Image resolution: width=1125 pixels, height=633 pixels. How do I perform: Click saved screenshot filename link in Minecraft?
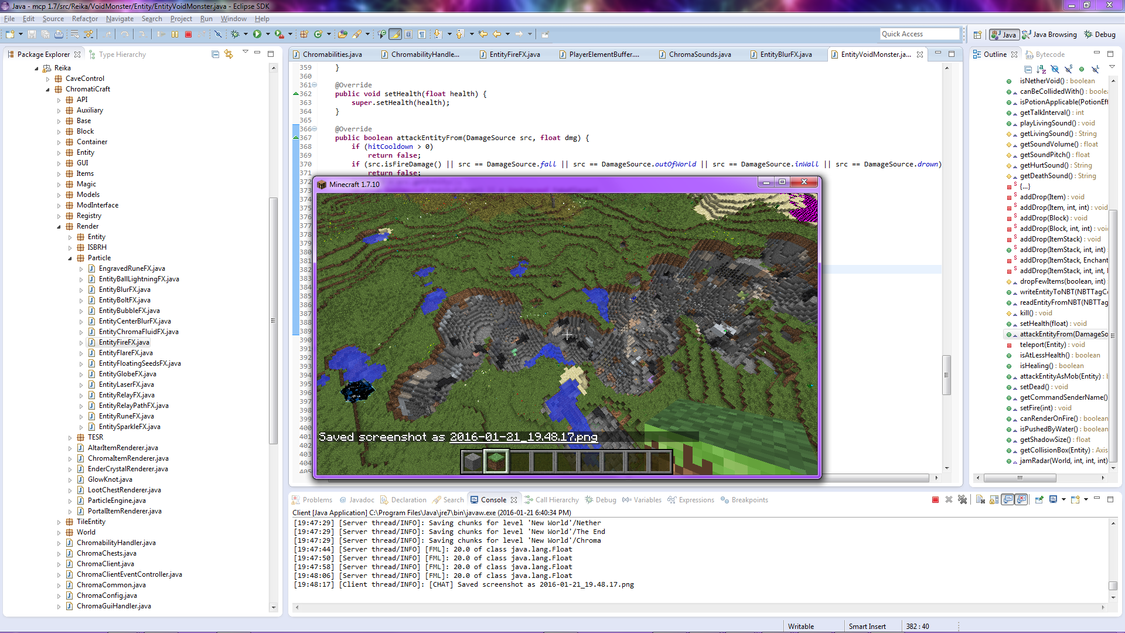pyautogui.click(x=523, y=437)
